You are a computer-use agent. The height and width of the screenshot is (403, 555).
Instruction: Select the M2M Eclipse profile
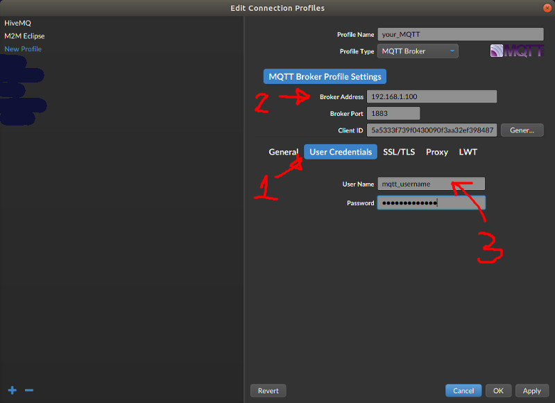pyautogui.click(x=24, y=36)
